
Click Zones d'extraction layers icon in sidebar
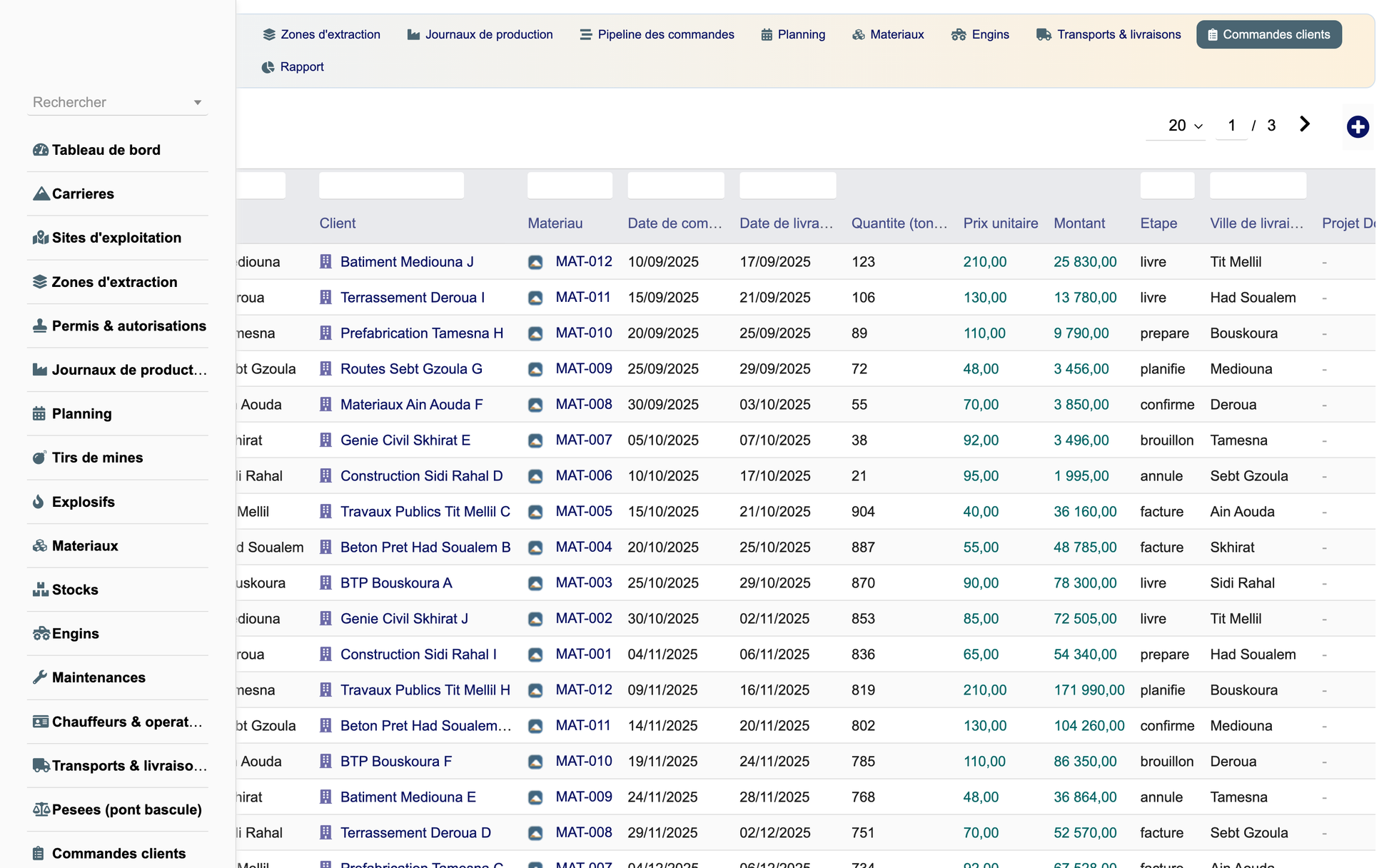40,282
